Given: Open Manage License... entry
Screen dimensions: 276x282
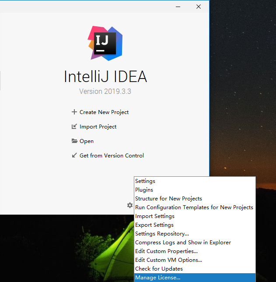Looking at the screenshot, I should tap(195, 278).
